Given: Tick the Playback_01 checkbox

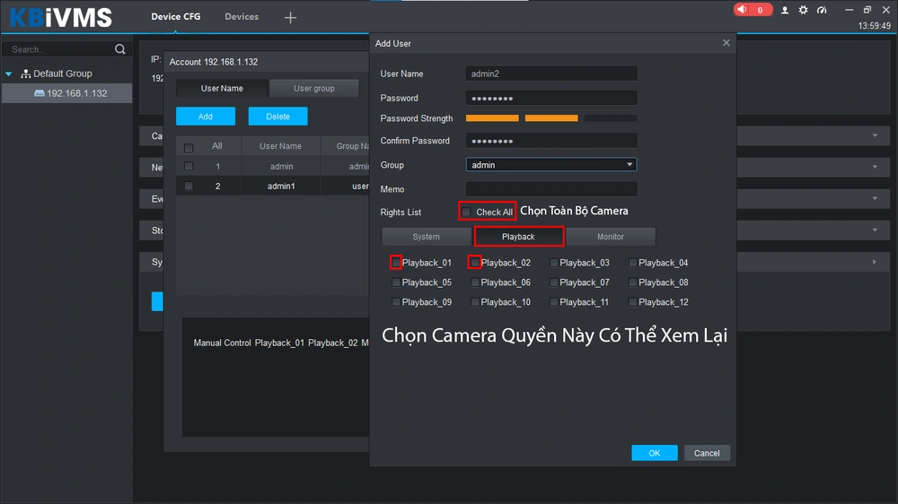Looking at the screenshot, I should [x=396, y=263].
